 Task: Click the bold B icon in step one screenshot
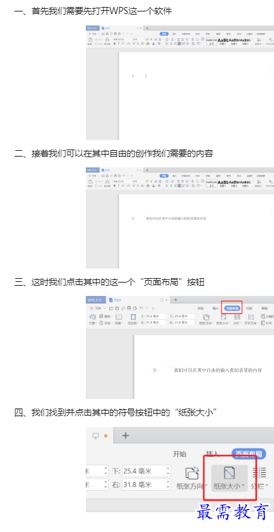pos(114,43)
